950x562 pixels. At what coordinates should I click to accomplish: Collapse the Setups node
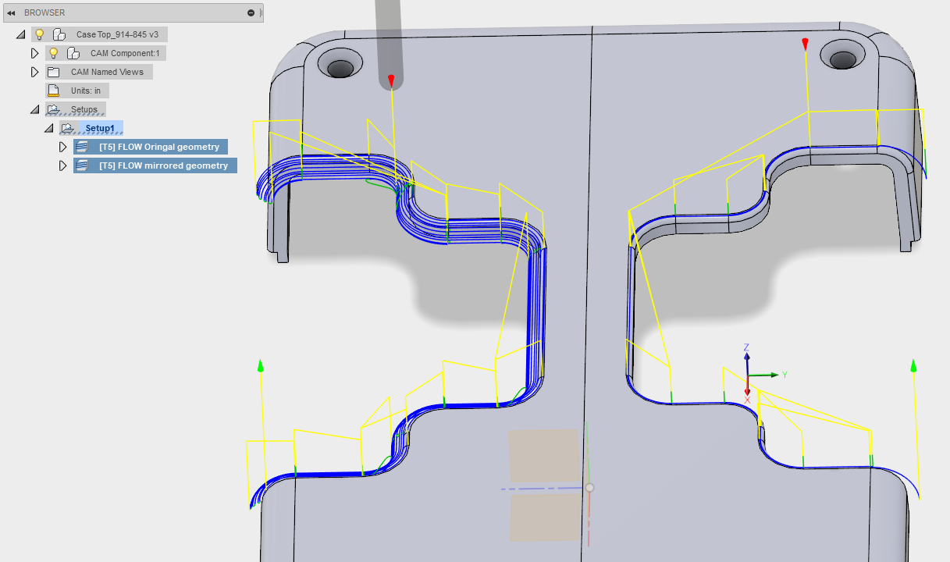click(x=34, y=109)
